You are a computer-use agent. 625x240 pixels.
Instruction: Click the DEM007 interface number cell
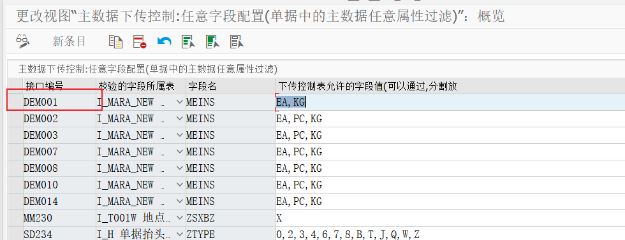pyautogui.click(x=59, y=152)
